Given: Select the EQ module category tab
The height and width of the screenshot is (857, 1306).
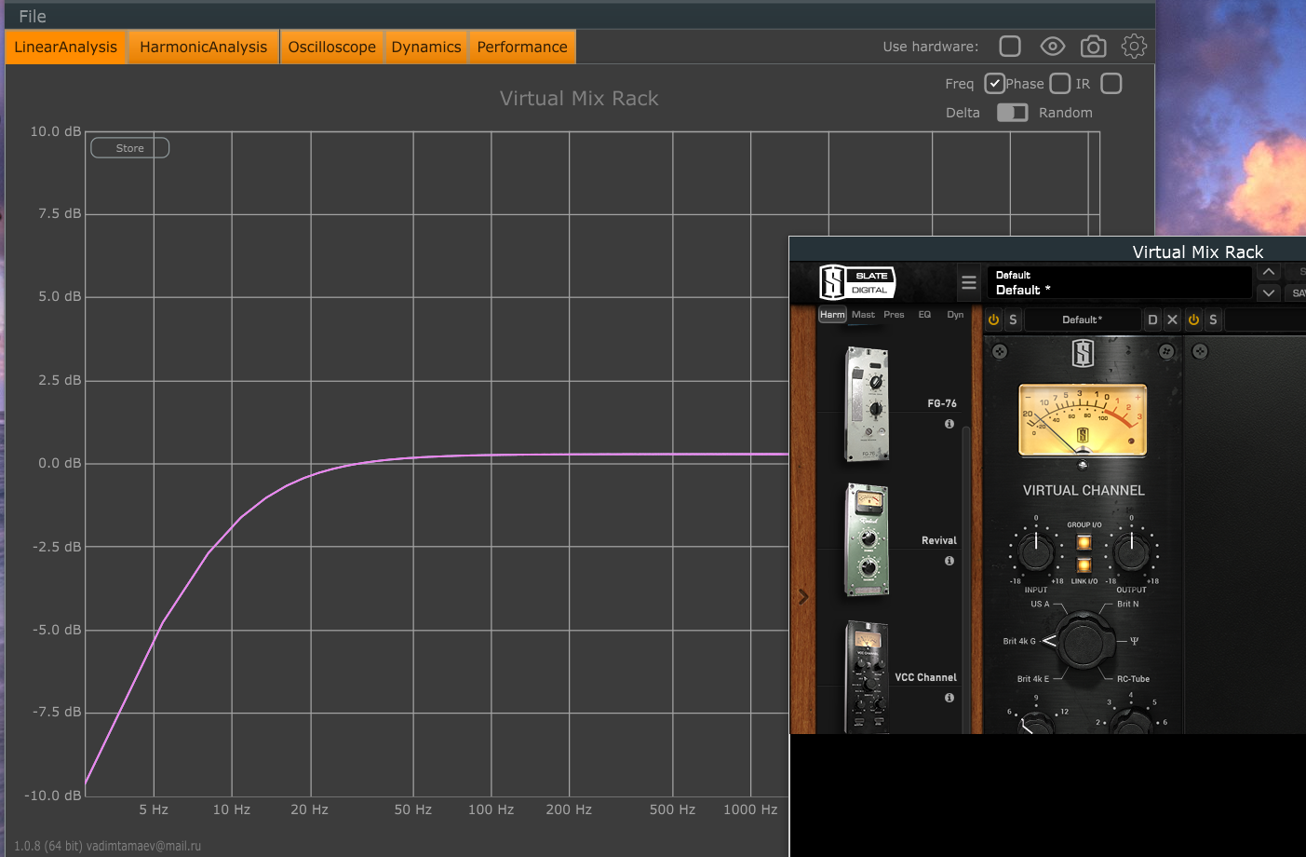Looking at the screenshot, I should pyautogui.click(x=924, y=315).
